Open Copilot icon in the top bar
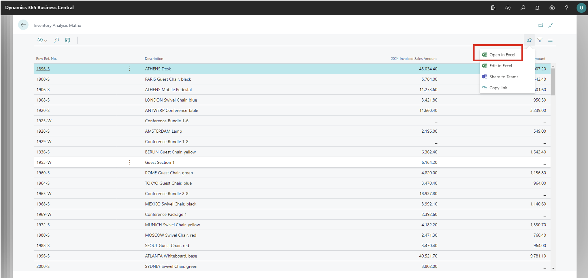Screen dimensions: 588x278 point(508,8)
